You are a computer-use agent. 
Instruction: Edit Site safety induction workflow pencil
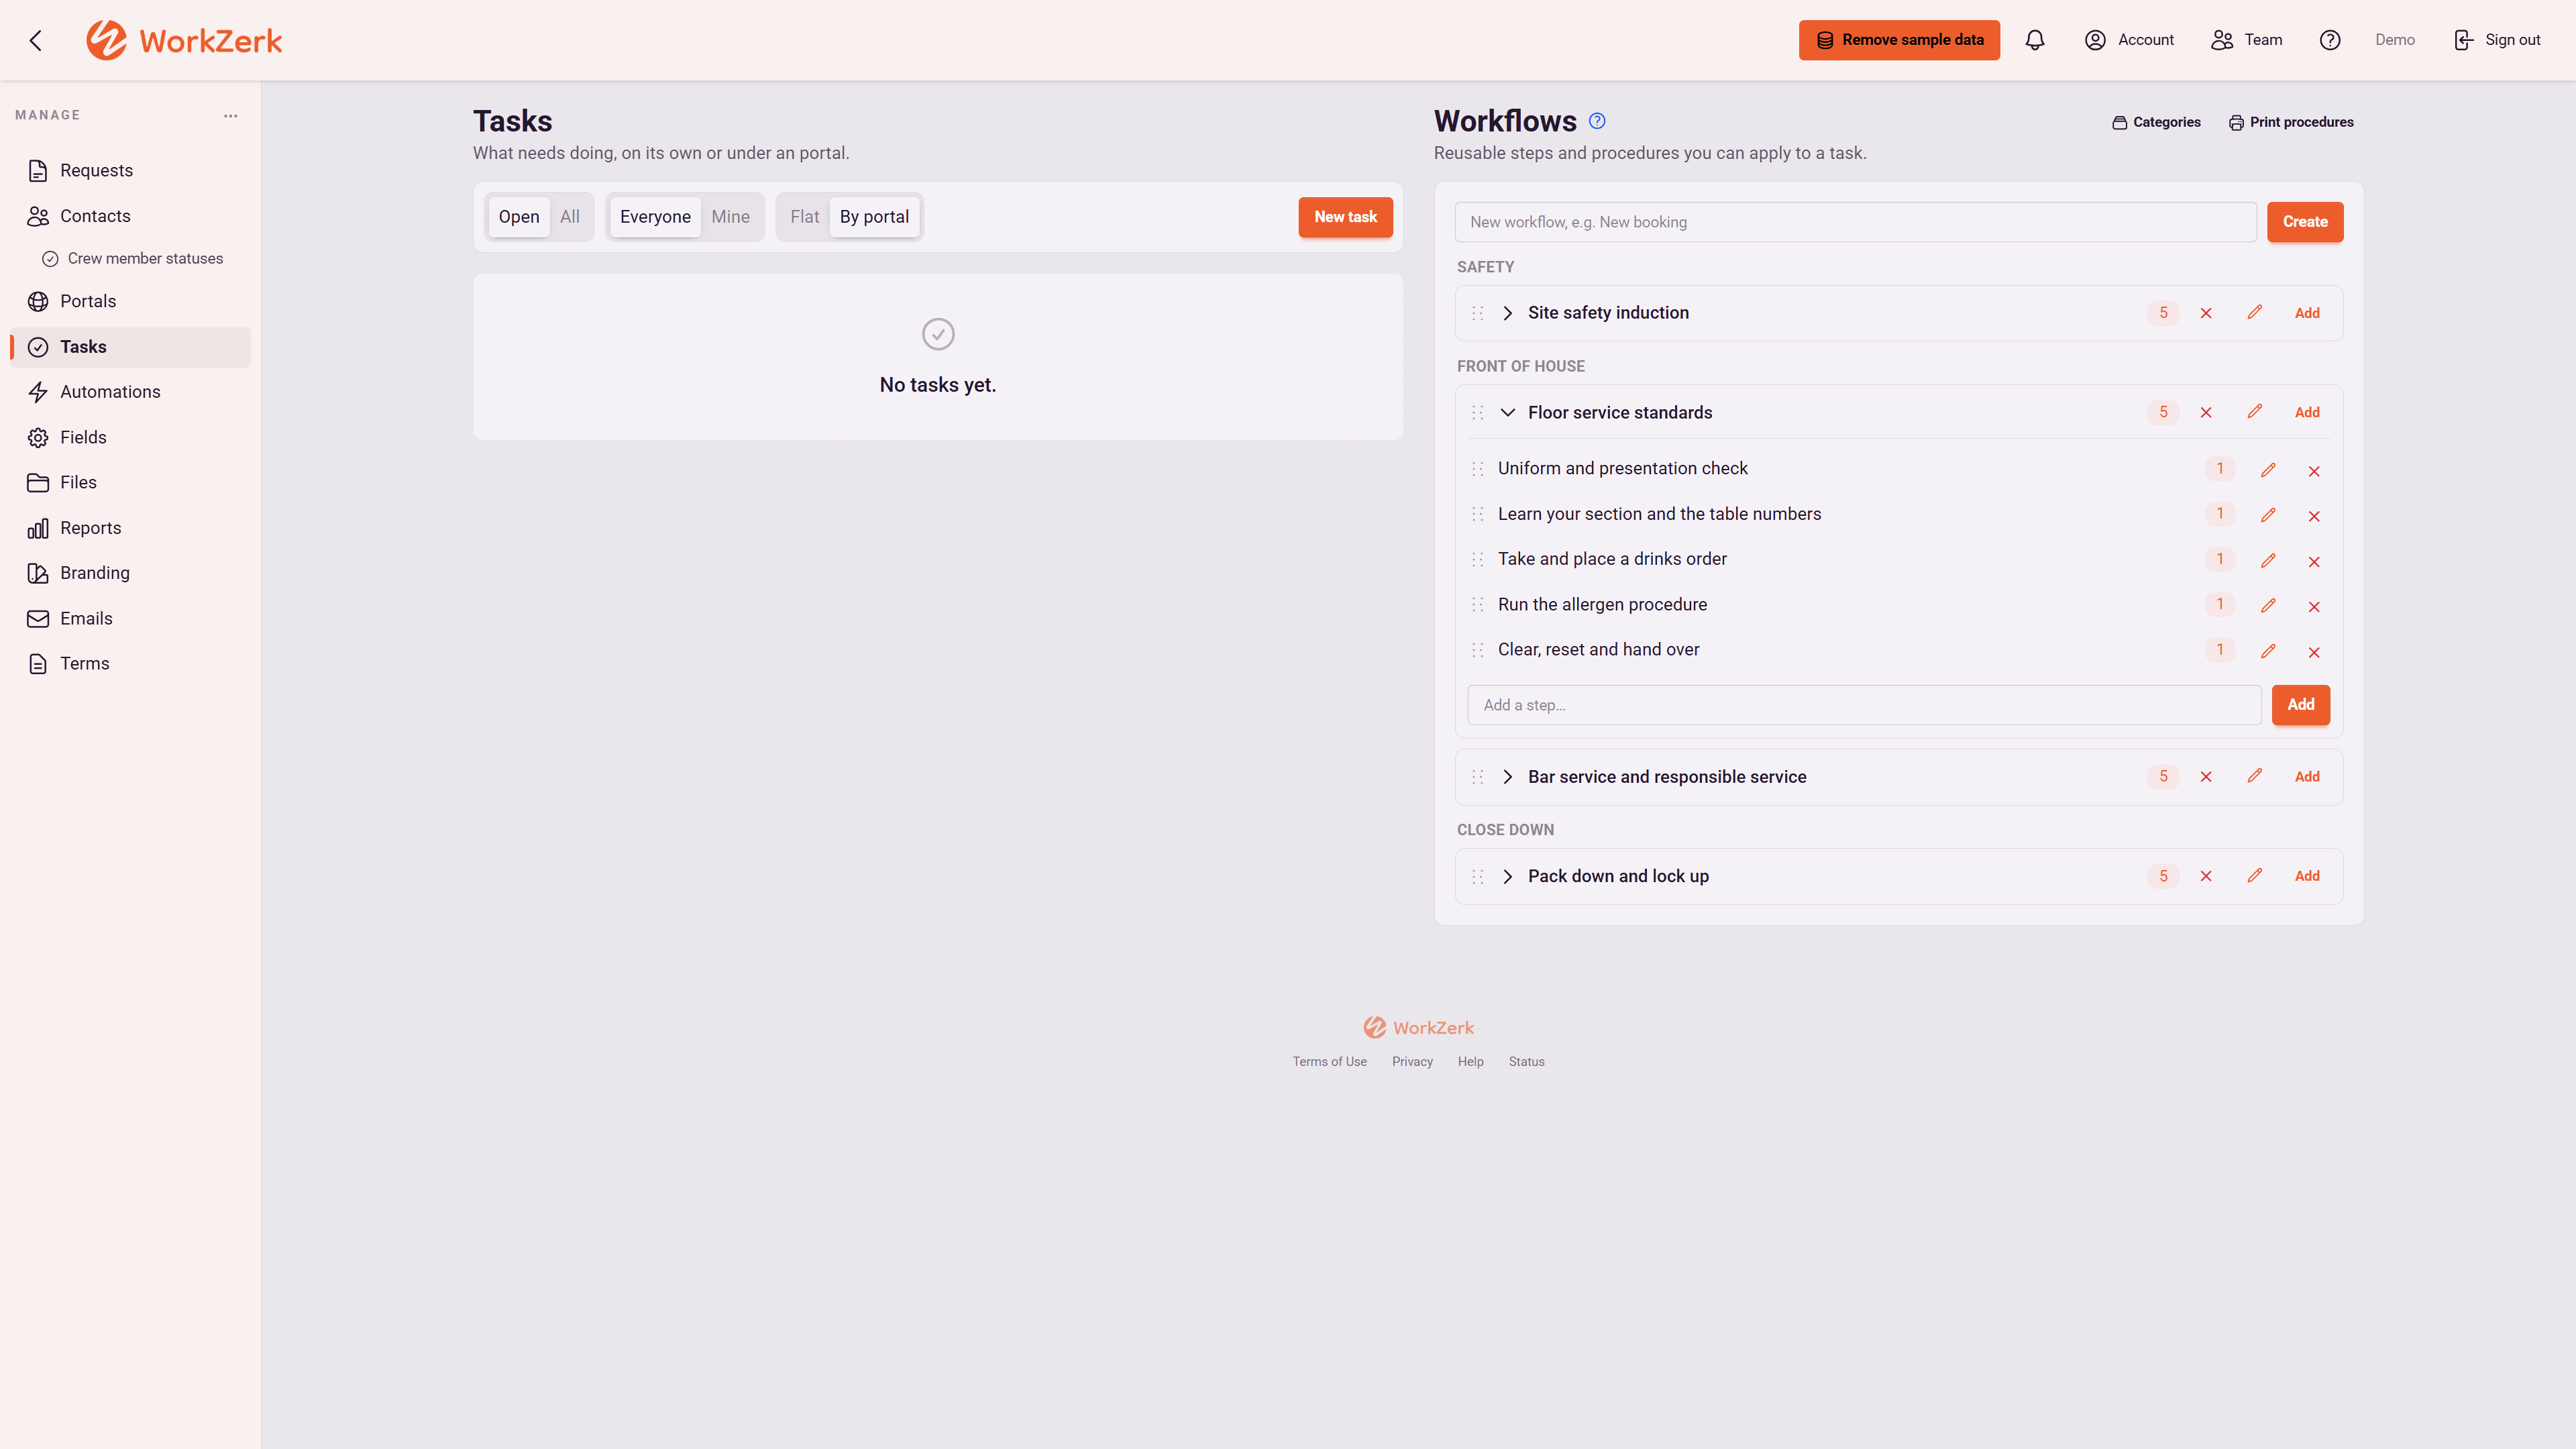tap(2254, 313)
